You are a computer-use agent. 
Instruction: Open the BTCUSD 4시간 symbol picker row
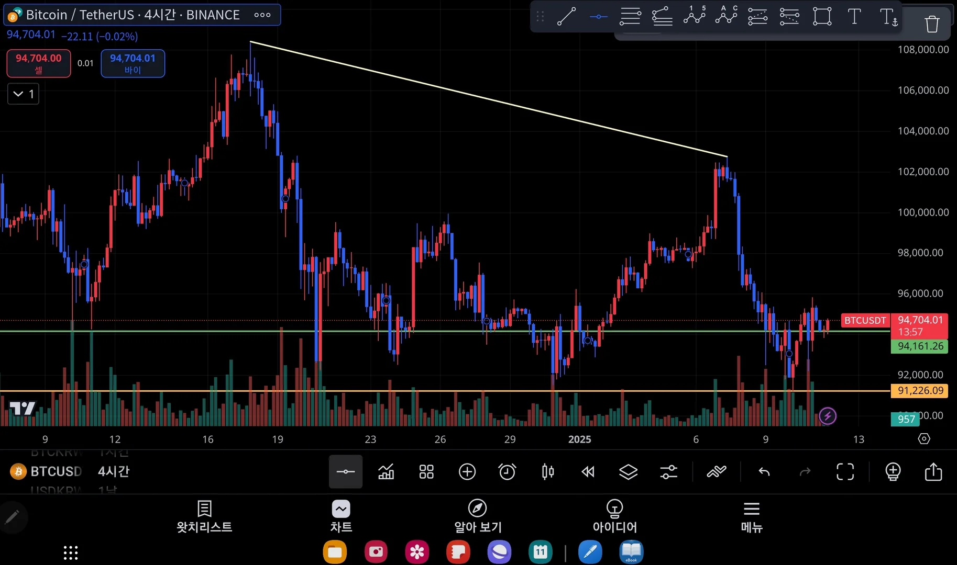tap(70, 471)
